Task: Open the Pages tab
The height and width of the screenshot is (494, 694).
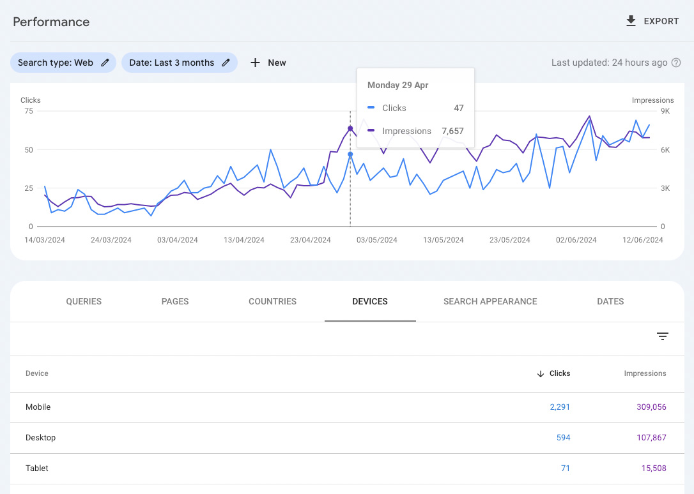Action: (175, 301)
